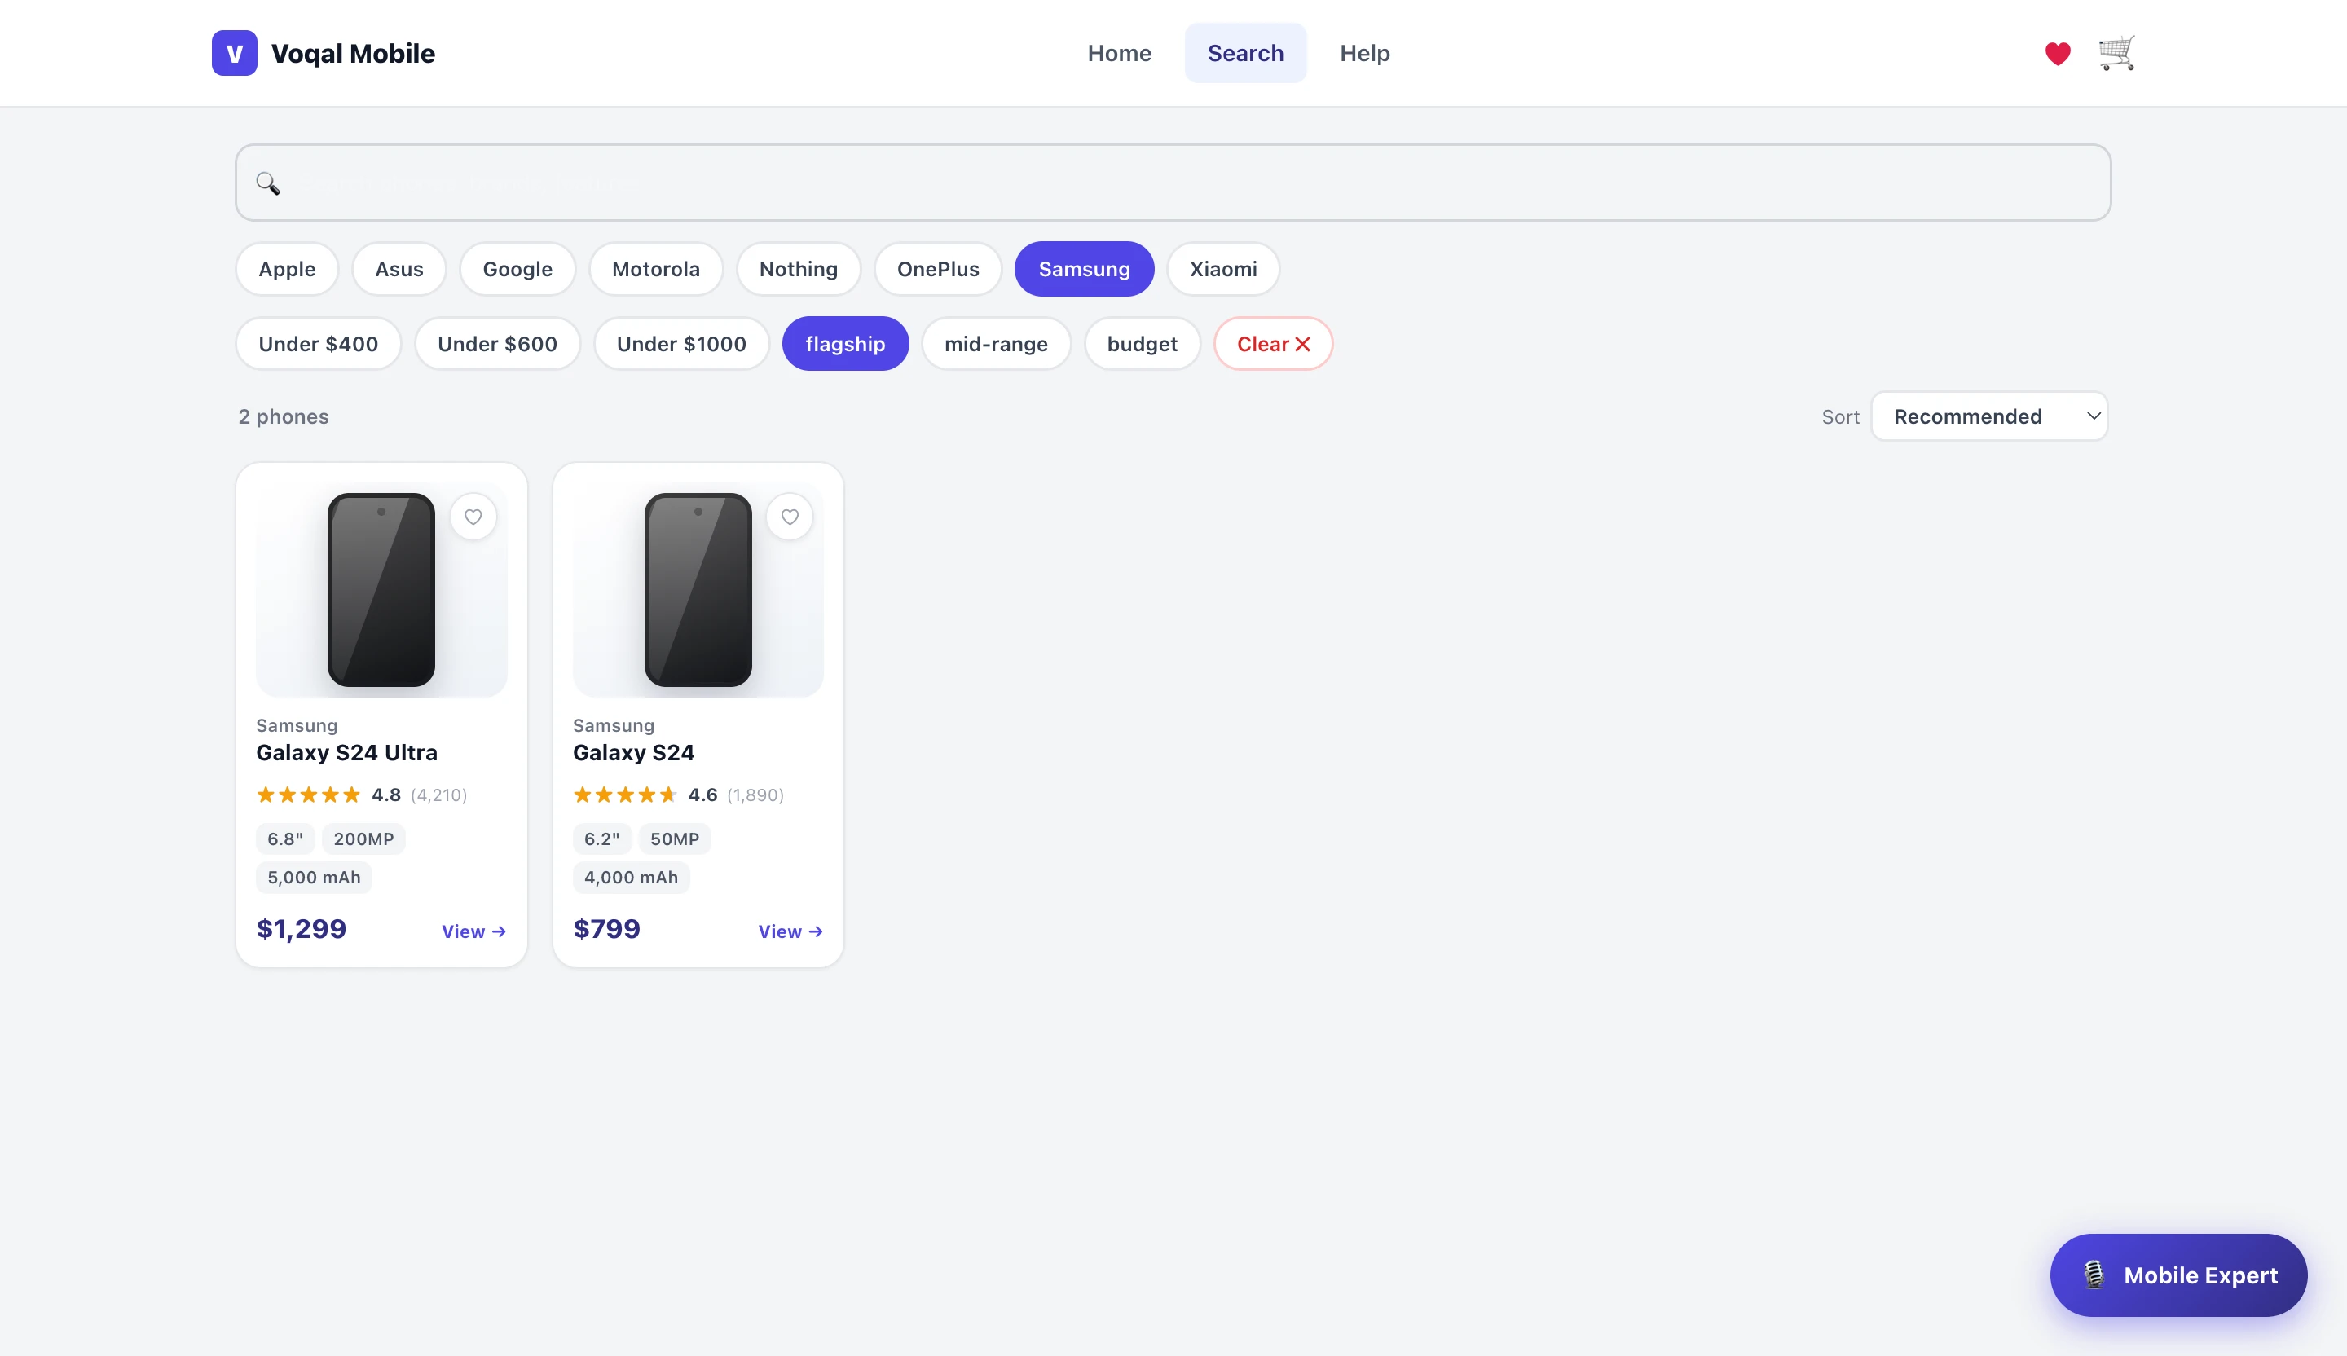Click the 6.8" screen size tag
This screenshot has height=1356, width=2347.
point(285,839)
